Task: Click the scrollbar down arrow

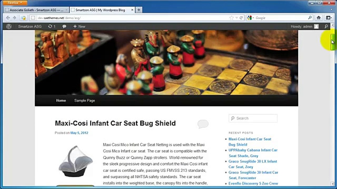Action: tap(332, 184)
